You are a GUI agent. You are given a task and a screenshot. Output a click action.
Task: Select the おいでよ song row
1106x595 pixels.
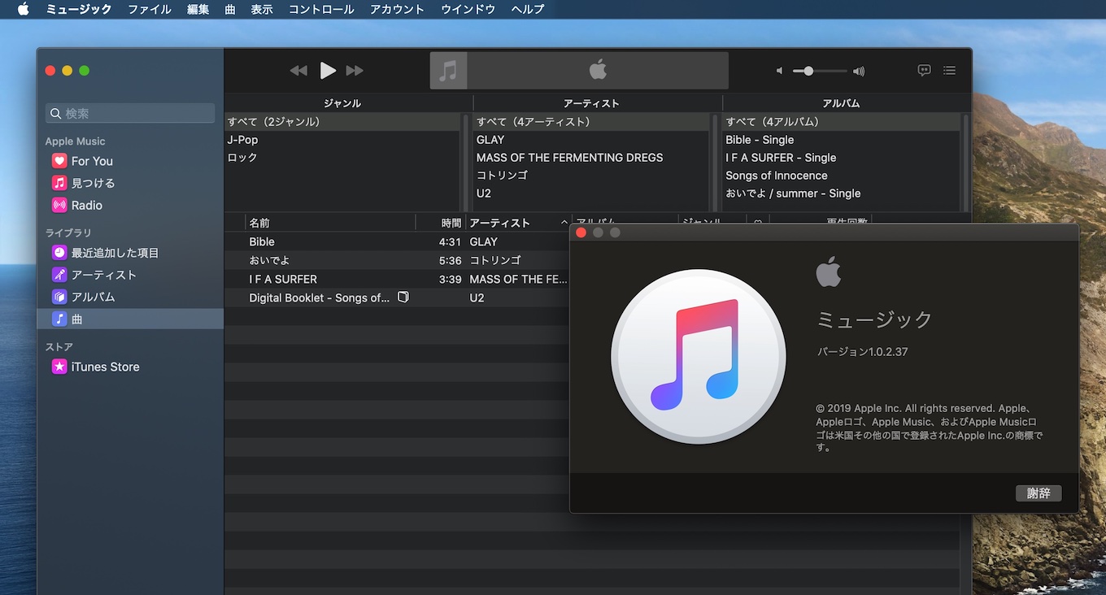pyautogui.click(x=397, y=260)
